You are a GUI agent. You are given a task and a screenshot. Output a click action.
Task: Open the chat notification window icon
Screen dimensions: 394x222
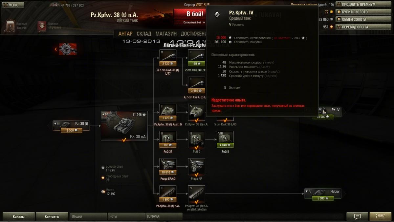(357, 216)
